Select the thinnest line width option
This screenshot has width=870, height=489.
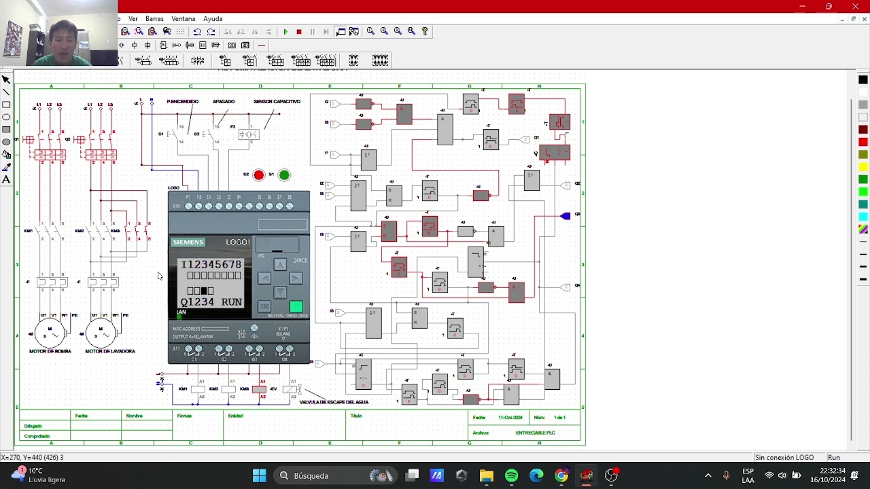tap(863, 242)
